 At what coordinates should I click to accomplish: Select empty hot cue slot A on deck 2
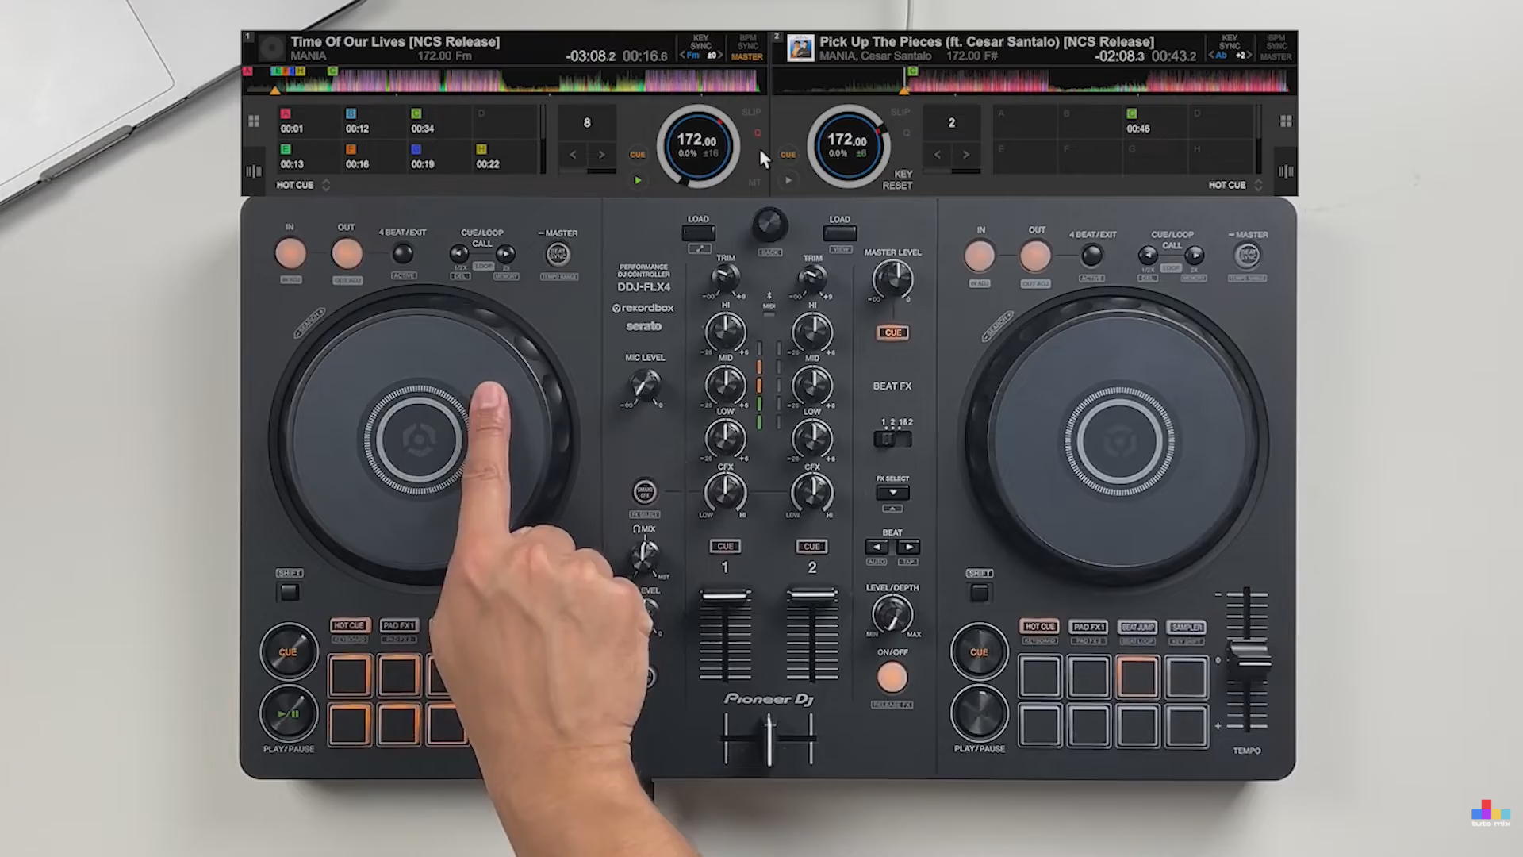tap(1025, 121)
